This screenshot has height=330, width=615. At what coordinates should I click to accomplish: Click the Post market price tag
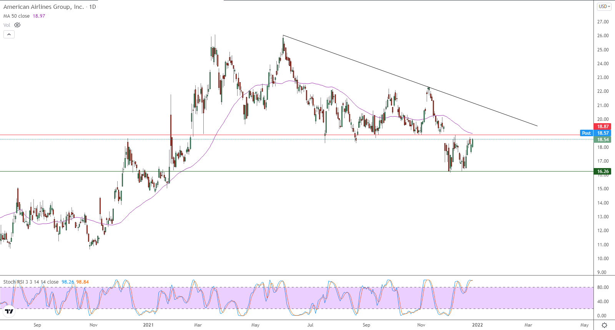tap(587, 133)
